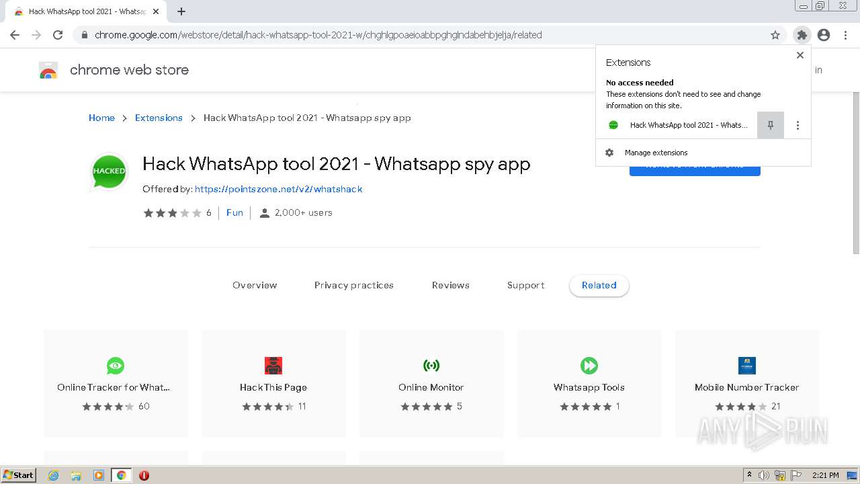
Task: Open the extensions puzzle-piece menu
Action: 802,35
